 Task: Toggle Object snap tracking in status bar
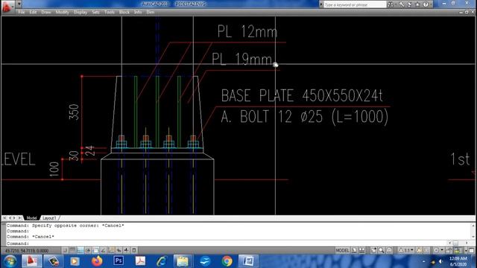coord(103,250)
